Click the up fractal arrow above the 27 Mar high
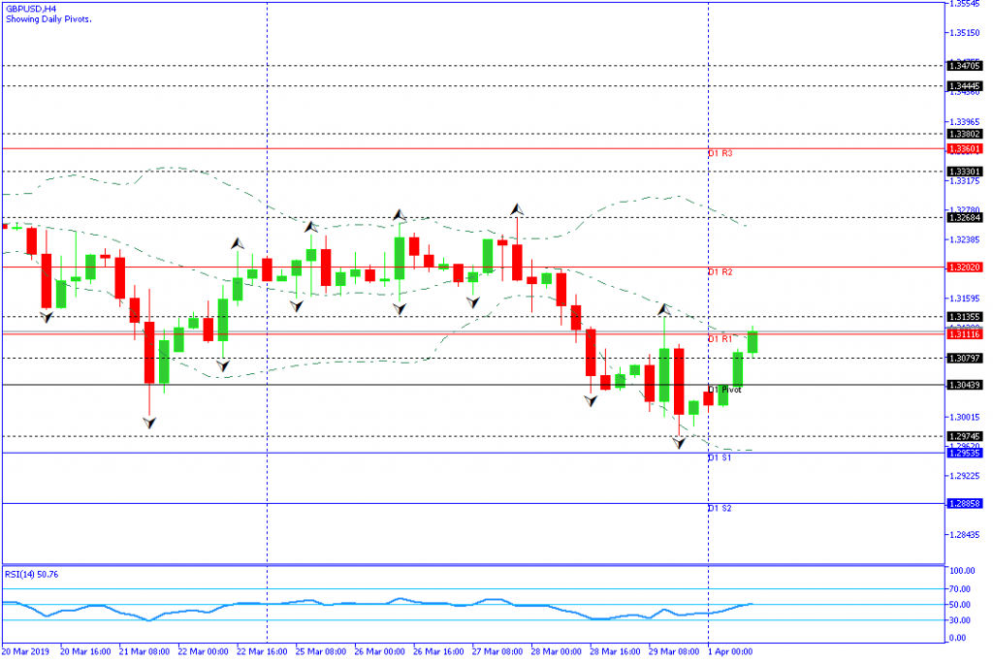993x662 pixels. coord(517,208)
